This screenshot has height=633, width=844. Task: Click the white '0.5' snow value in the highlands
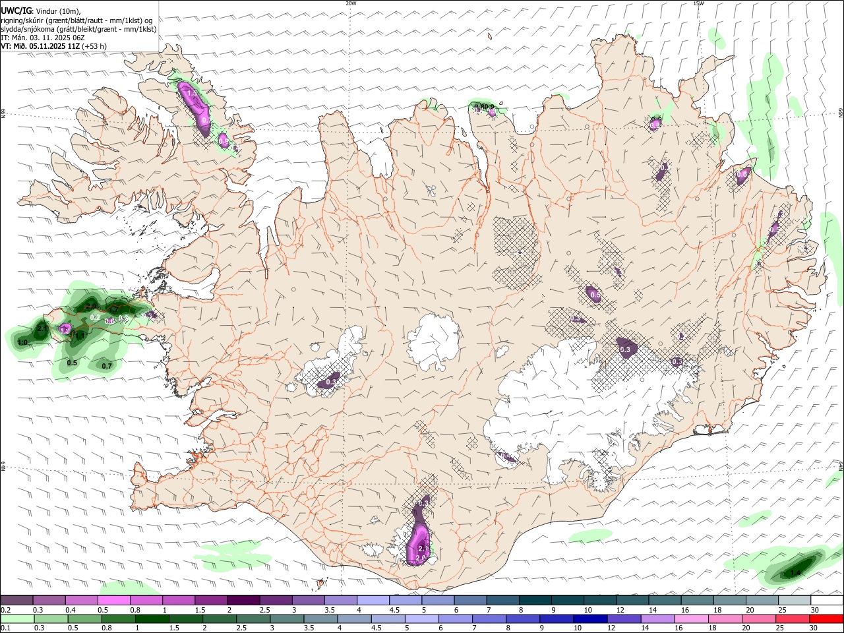tap(595, 295)
